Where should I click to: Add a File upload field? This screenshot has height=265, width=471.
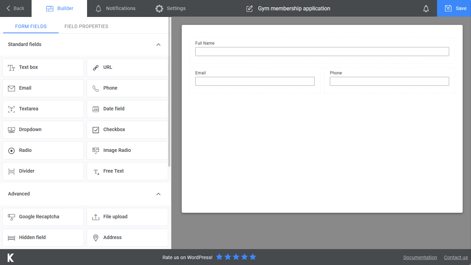tap(127, 217)
